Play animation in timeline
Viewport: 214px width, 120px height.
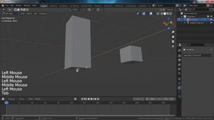click(92, 99)
